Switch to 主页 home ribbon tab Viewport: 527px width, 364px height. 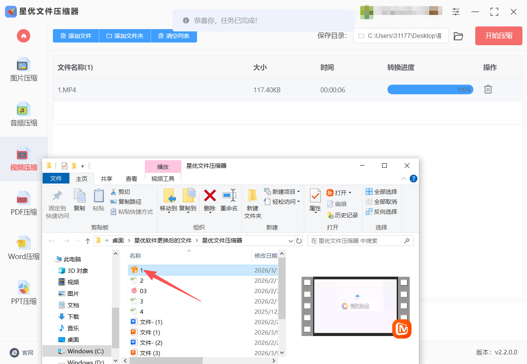82,179
